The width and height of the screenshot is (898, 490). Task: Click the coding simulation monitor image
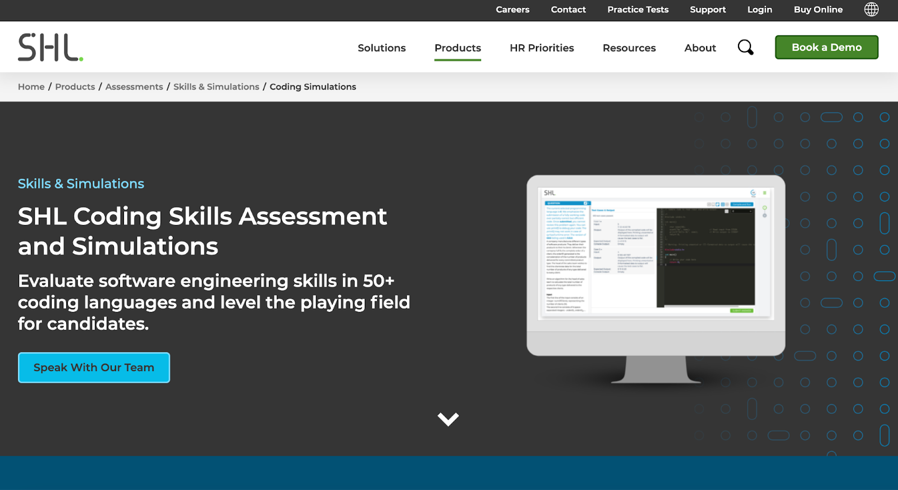point(656,280)
